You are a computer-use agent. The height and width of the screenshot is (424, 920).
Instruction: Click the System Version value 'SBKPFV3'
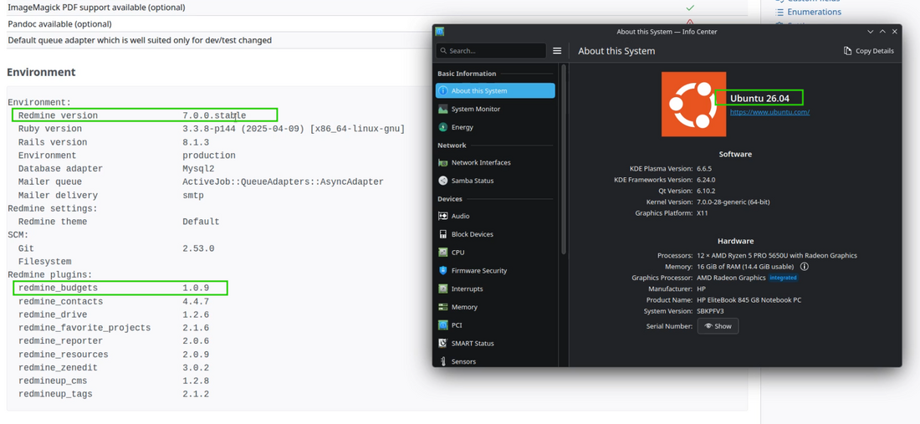pos(711,311)
